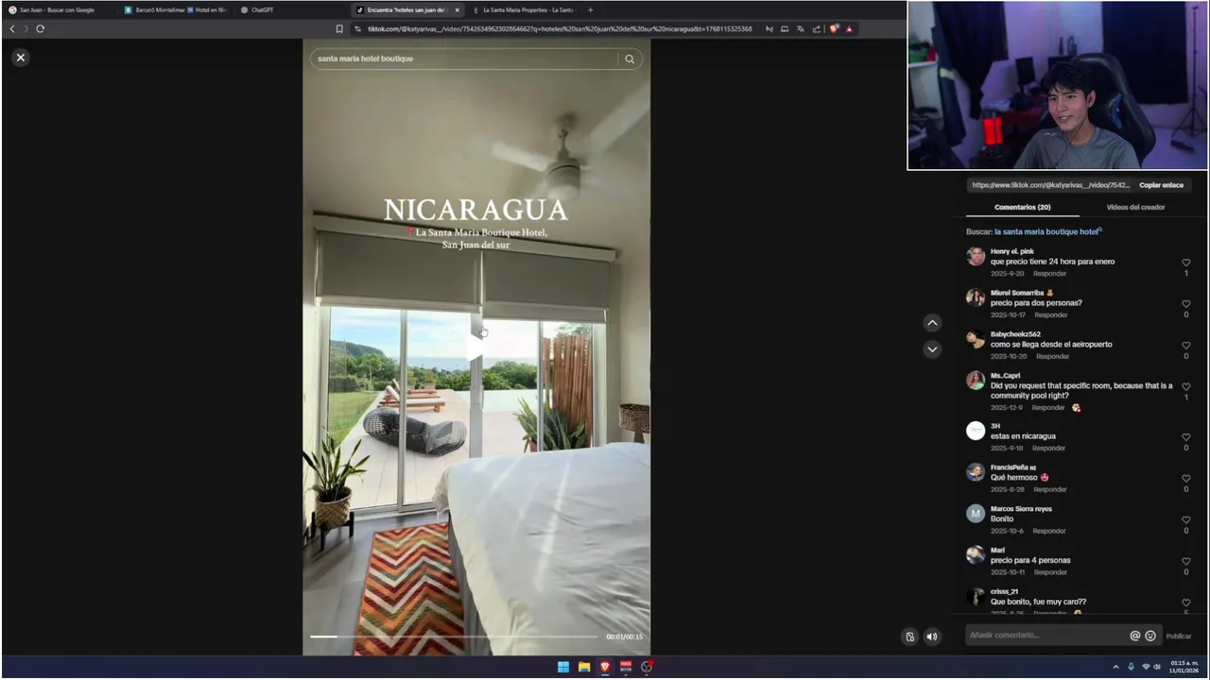Open system volume tray icon

click(x=1157, y=667)
